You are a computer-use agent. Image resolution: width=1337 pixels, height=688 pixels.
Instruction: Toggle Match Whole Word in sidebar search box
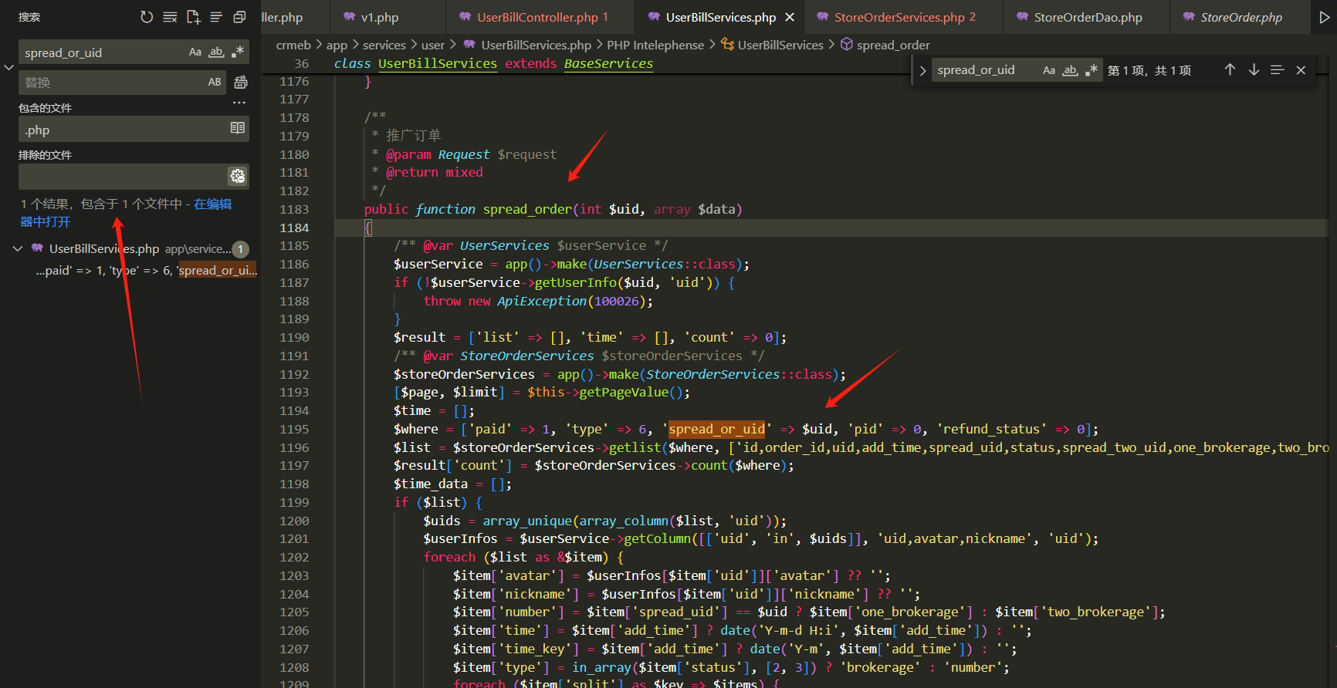pyautogui.click(x=216, y=52)
